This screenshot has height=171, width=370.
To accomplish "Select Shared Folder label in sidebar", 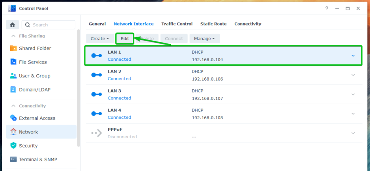I will pyautogui.click(x=35, y=48).
